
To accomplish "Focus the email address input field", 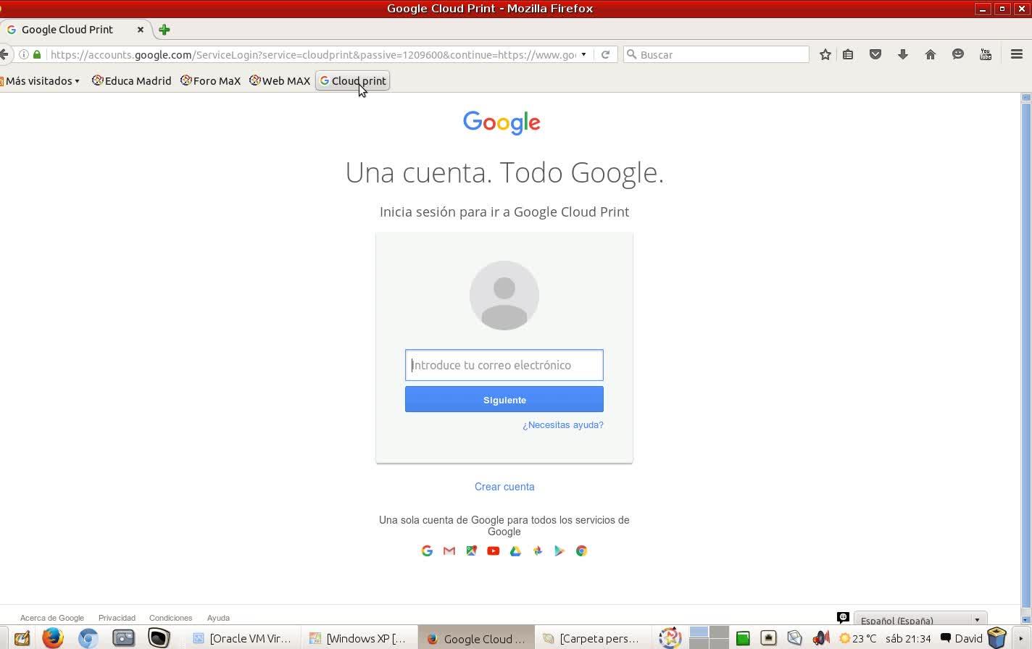I will pyautogui.click(x=504, y=365).
